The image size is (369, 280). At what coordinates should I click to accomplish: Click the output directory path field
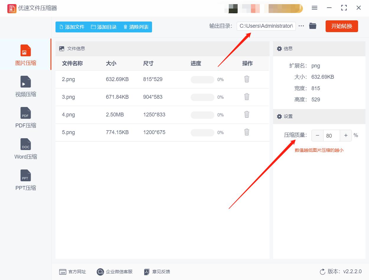pos(266,26)
